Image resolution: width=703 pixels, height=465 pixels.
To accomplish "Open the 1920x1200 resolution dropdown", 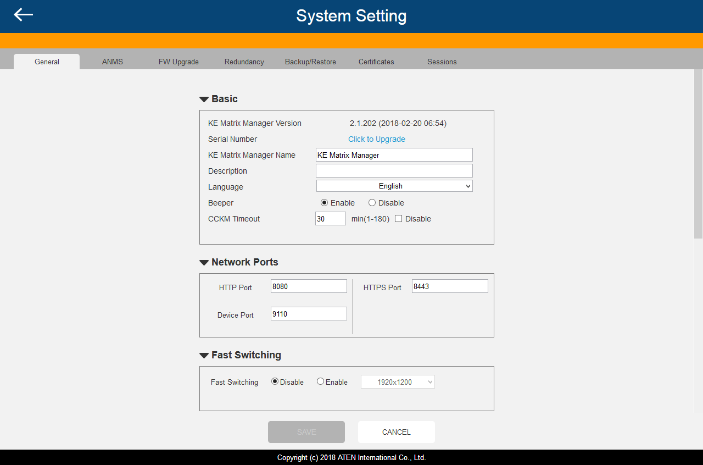I will point(398,381).
